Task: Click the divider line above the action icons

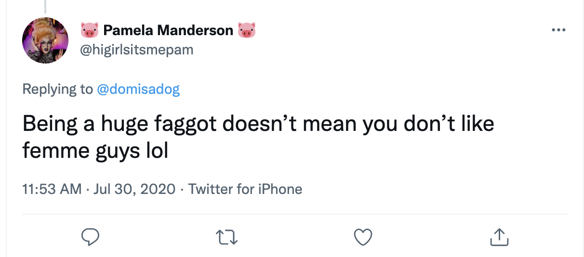Action: (294, 213)
